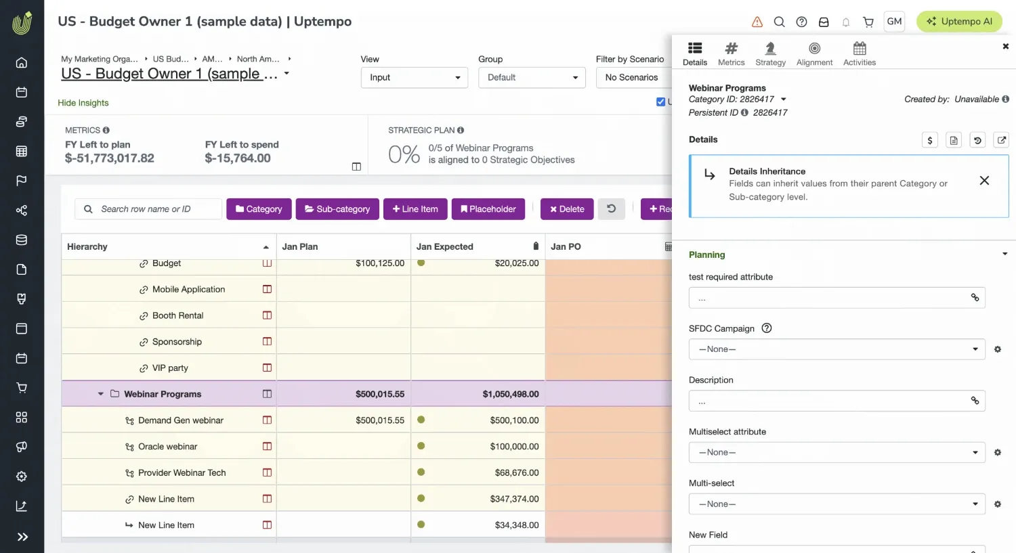
Task: Switch to the Activities tab
Action: (859, 54)
